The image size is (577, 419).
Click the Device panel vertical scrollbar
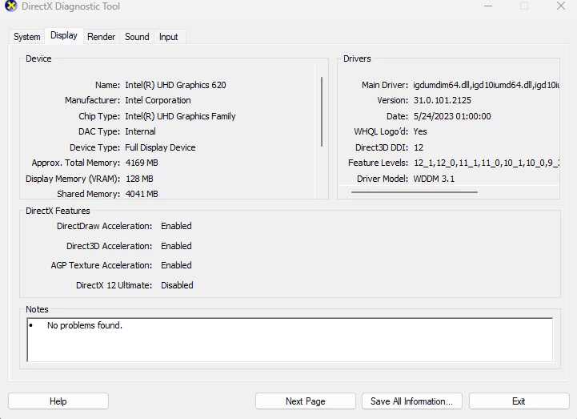click(x=322, y=111)
